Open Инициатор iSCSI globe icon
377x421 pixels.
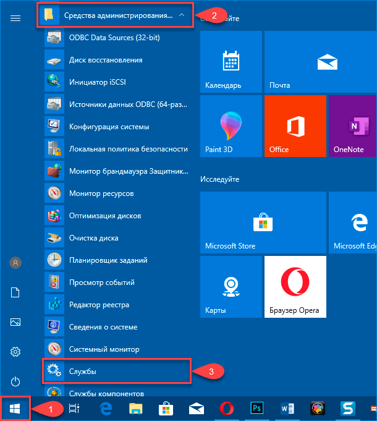54,82
